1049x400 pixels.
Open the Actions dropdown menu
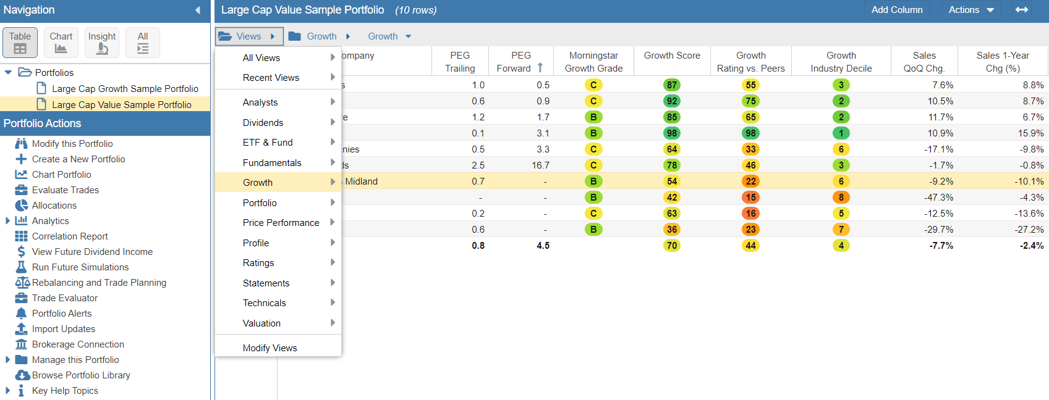971,10
